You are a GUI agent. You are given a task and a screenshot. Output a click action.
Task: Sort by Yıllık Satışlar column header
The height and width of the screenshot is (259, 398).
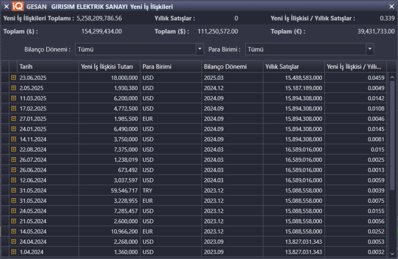[294, 67]
